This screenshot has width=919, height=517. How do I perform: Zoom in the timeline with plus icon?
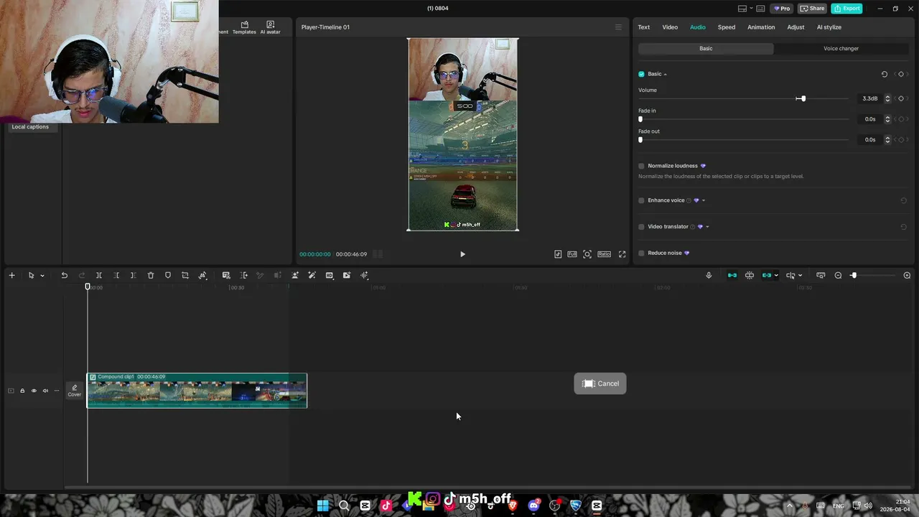[907, 275]
